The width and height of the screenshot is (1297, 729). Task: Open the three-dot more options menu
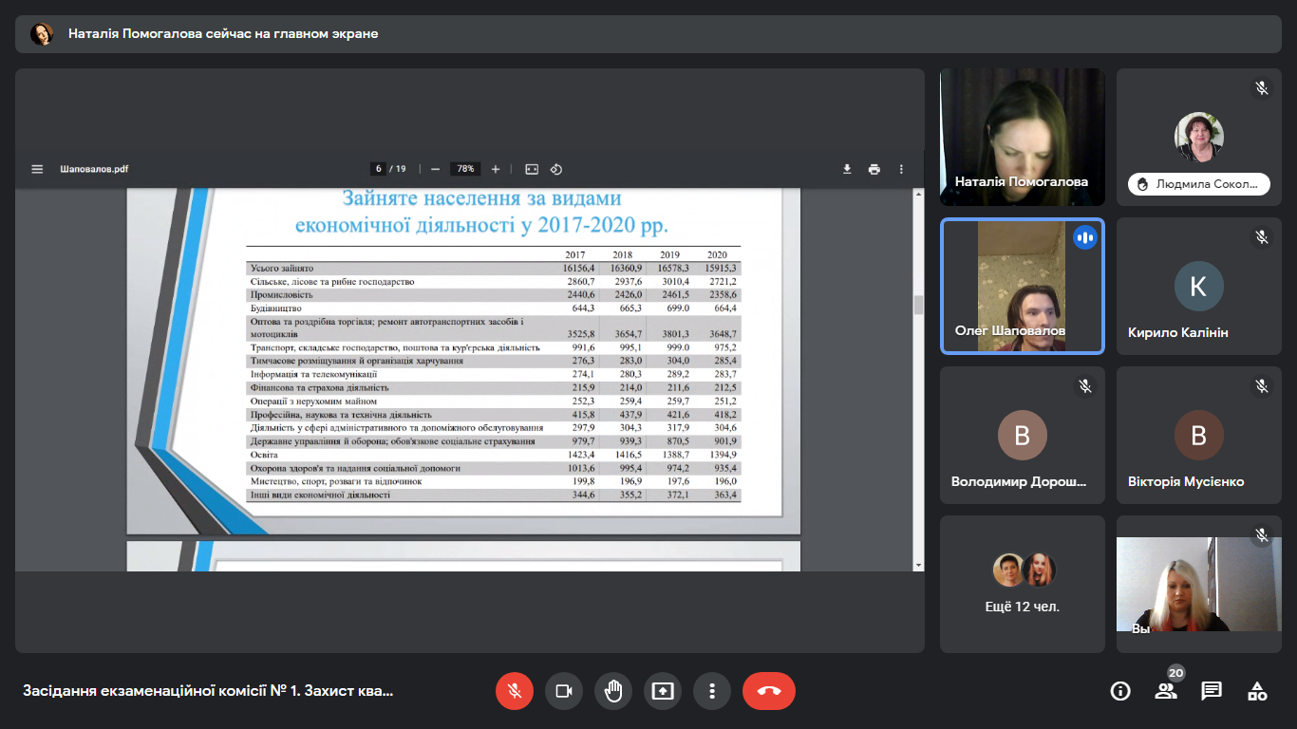(712, 691)
